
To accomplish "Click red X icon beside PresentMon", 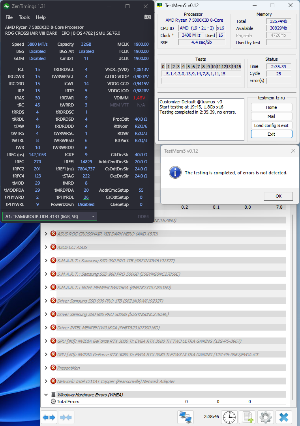I will tap(53, 368).
